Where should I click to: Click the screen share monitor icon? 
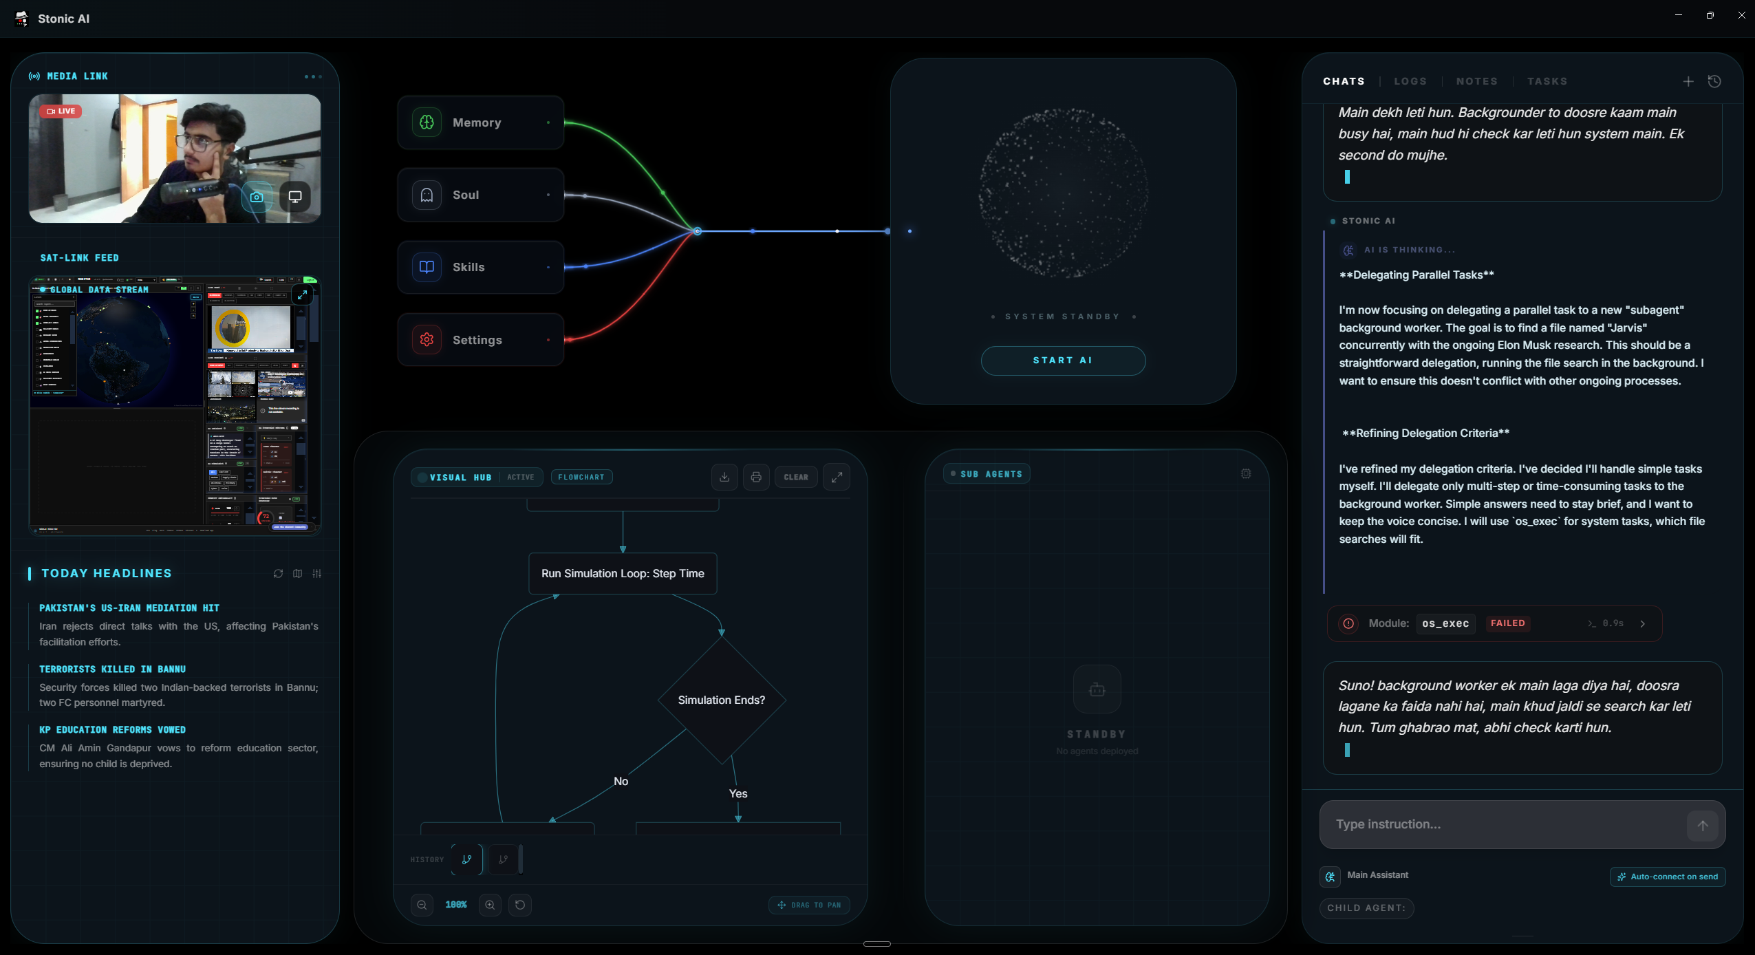click(x=295, y=197)
